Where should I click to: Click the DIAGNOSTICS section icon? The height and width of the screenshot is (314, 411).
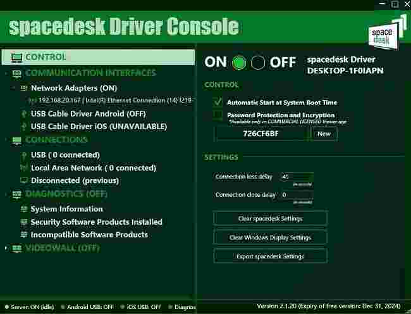click(x=16, y=194)
